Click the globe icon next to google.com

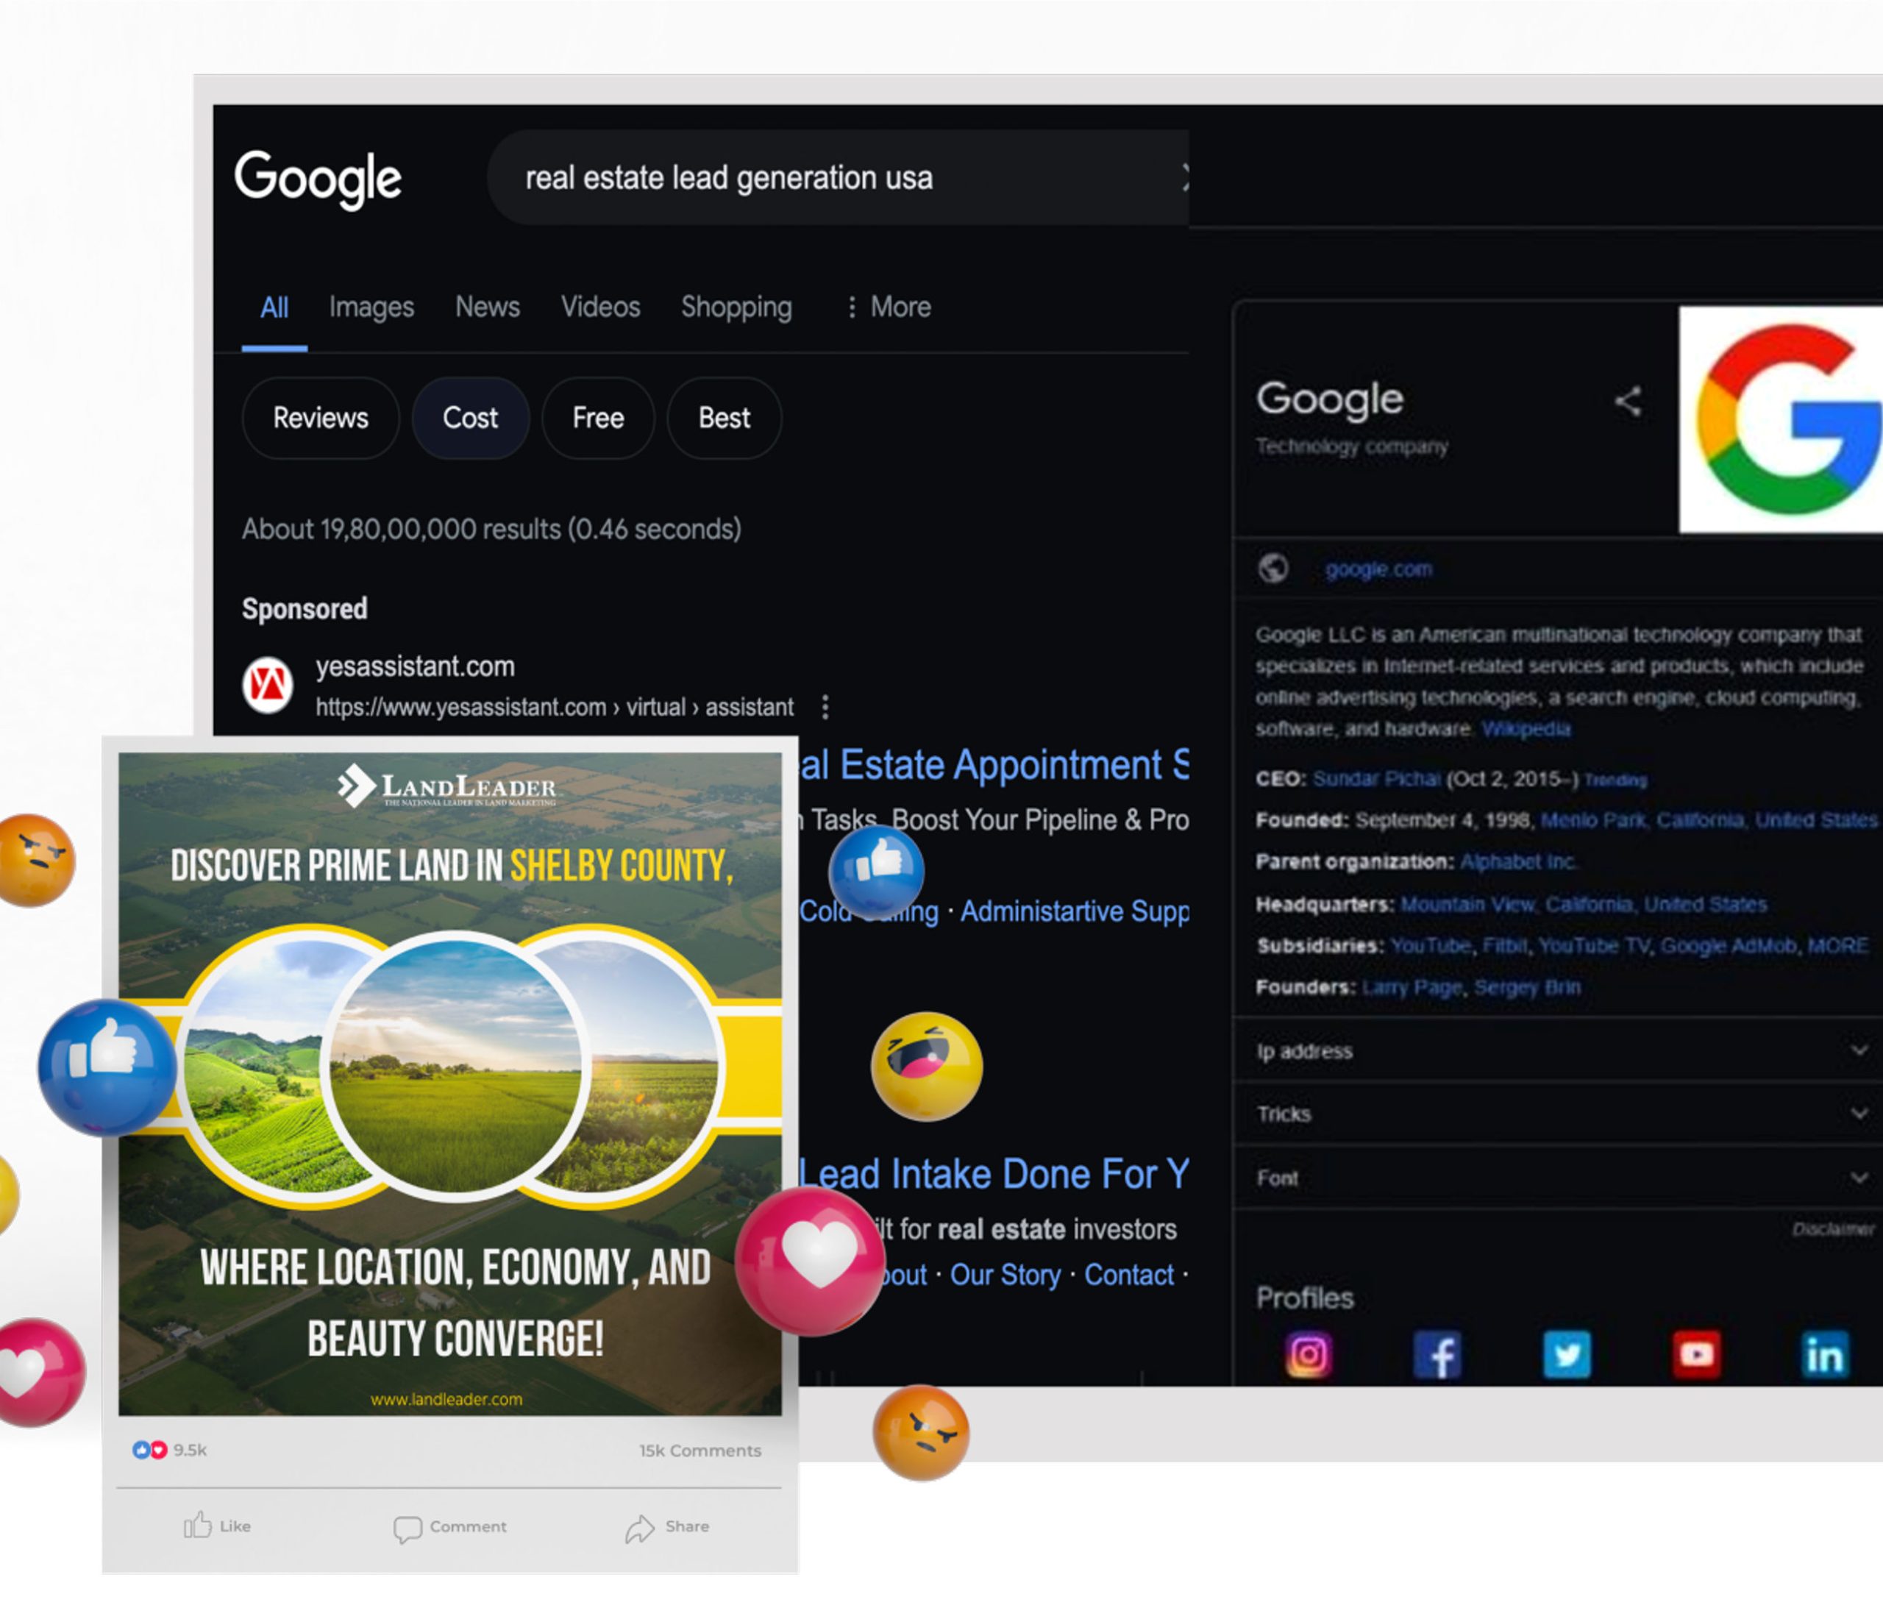click(1272, 568)
